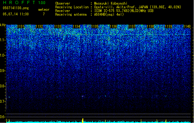
Task: Click the 1139 time label
Action: click(169, 26)
